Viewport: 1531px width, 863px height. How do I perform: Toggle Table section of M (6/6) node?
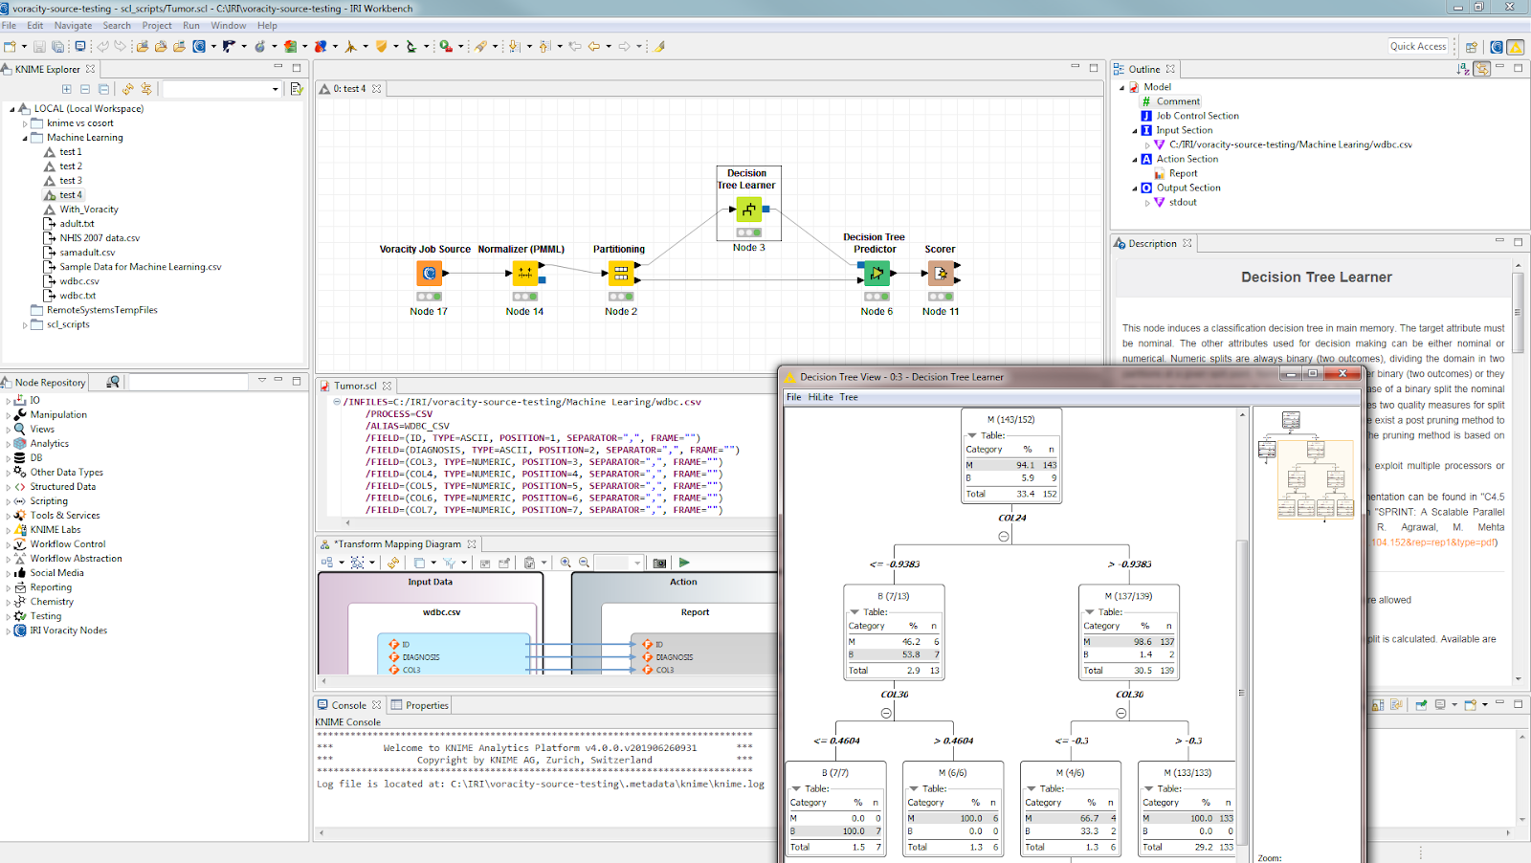click(x=914, y=789)
